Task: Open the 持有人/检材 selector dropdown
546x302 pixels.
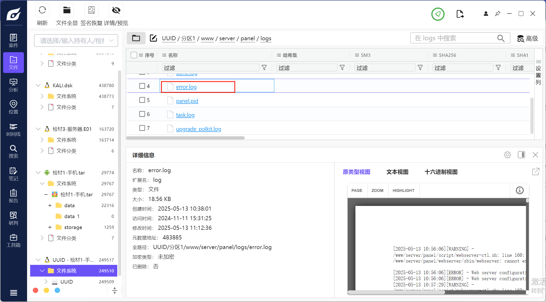Action: 76,41
